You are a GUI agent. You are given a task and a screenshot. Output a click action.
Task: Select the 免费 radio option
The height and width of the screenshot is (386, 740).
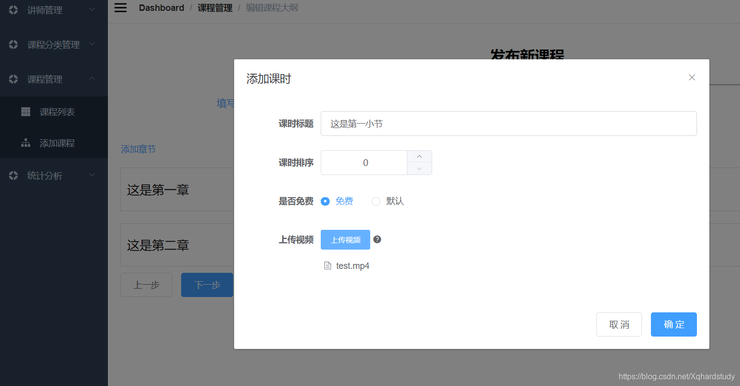325,201
